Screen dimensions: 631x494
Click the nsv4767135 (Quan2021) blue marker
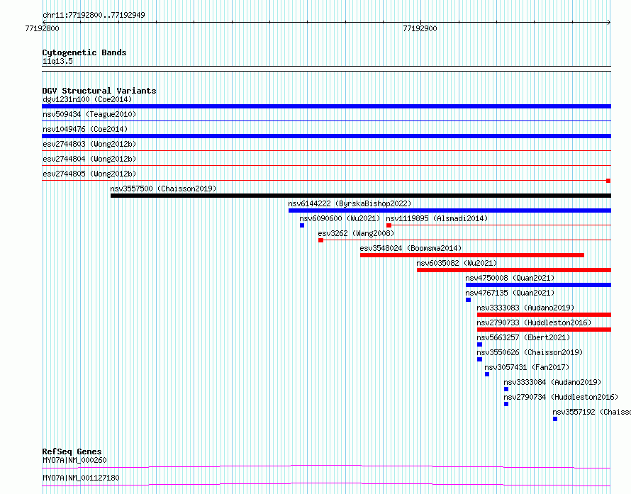[469, 300]
